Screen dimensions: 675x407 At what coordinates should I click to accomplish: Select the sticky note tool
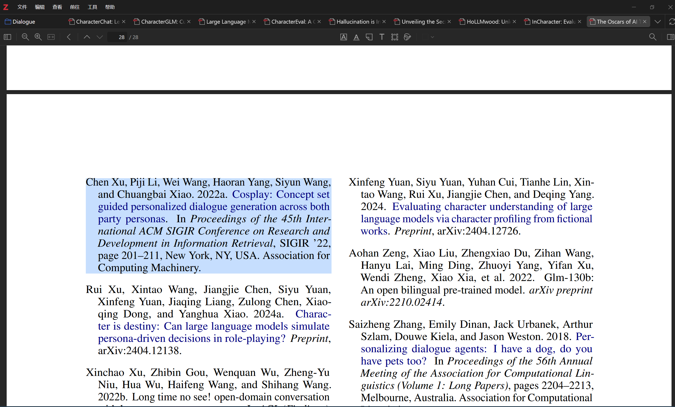point(369,37)
